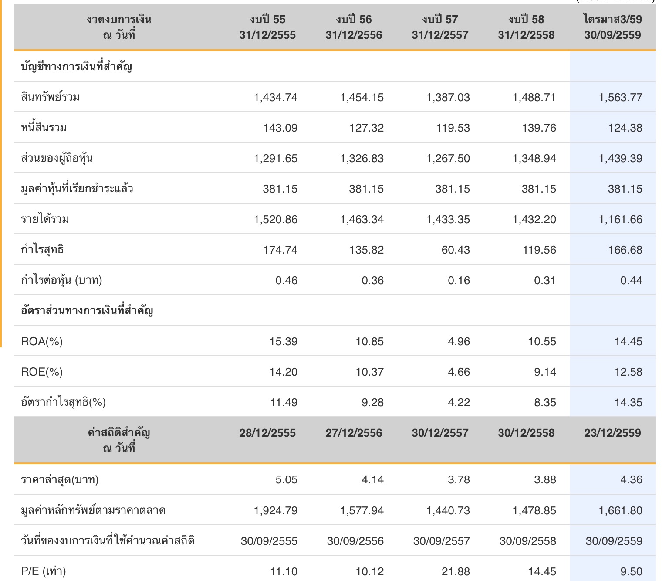This screenshot has height=581, width=669.
Task: Click revenue value 1,161.66
Action: pos(621,219)
